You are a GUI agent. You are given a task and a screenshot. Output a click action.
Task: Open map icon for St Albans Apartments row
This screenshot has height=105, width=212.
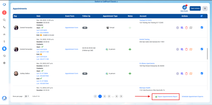click(191, 74)
